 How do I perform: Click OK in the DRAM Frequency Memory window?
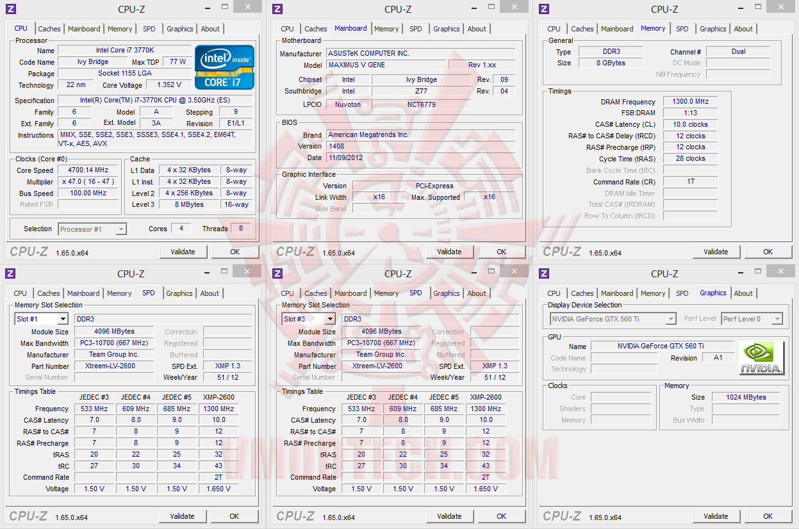pyautogui.click(x=768, y=252)
